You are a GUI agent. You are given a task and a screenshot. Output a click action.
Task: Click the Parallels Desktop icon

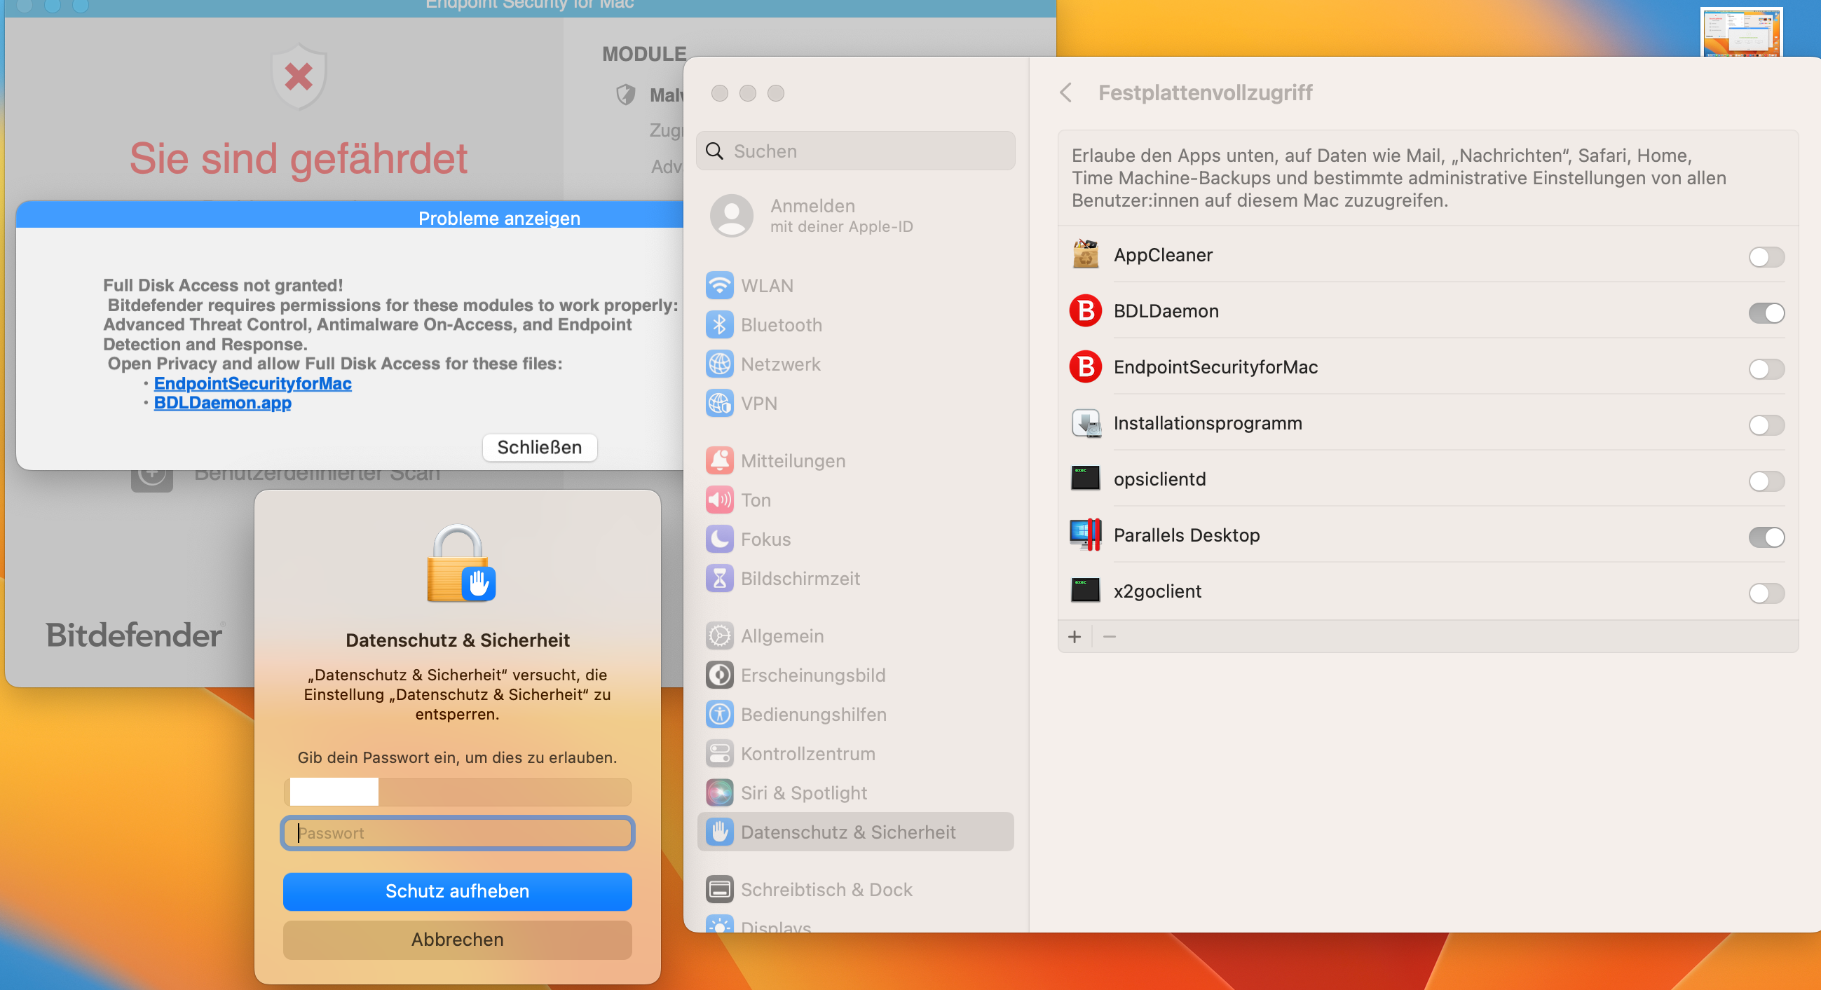click(x=1085, y=535)
